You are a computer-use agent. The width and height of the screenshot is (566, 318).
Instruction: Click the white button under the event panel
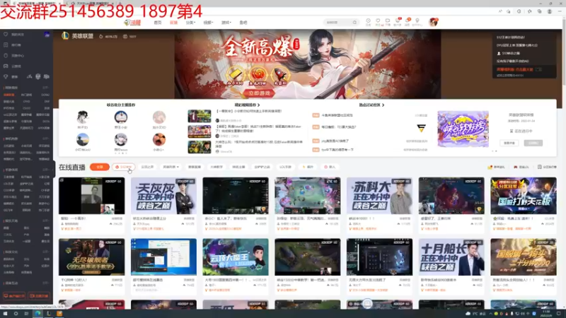tap(509, 143)
